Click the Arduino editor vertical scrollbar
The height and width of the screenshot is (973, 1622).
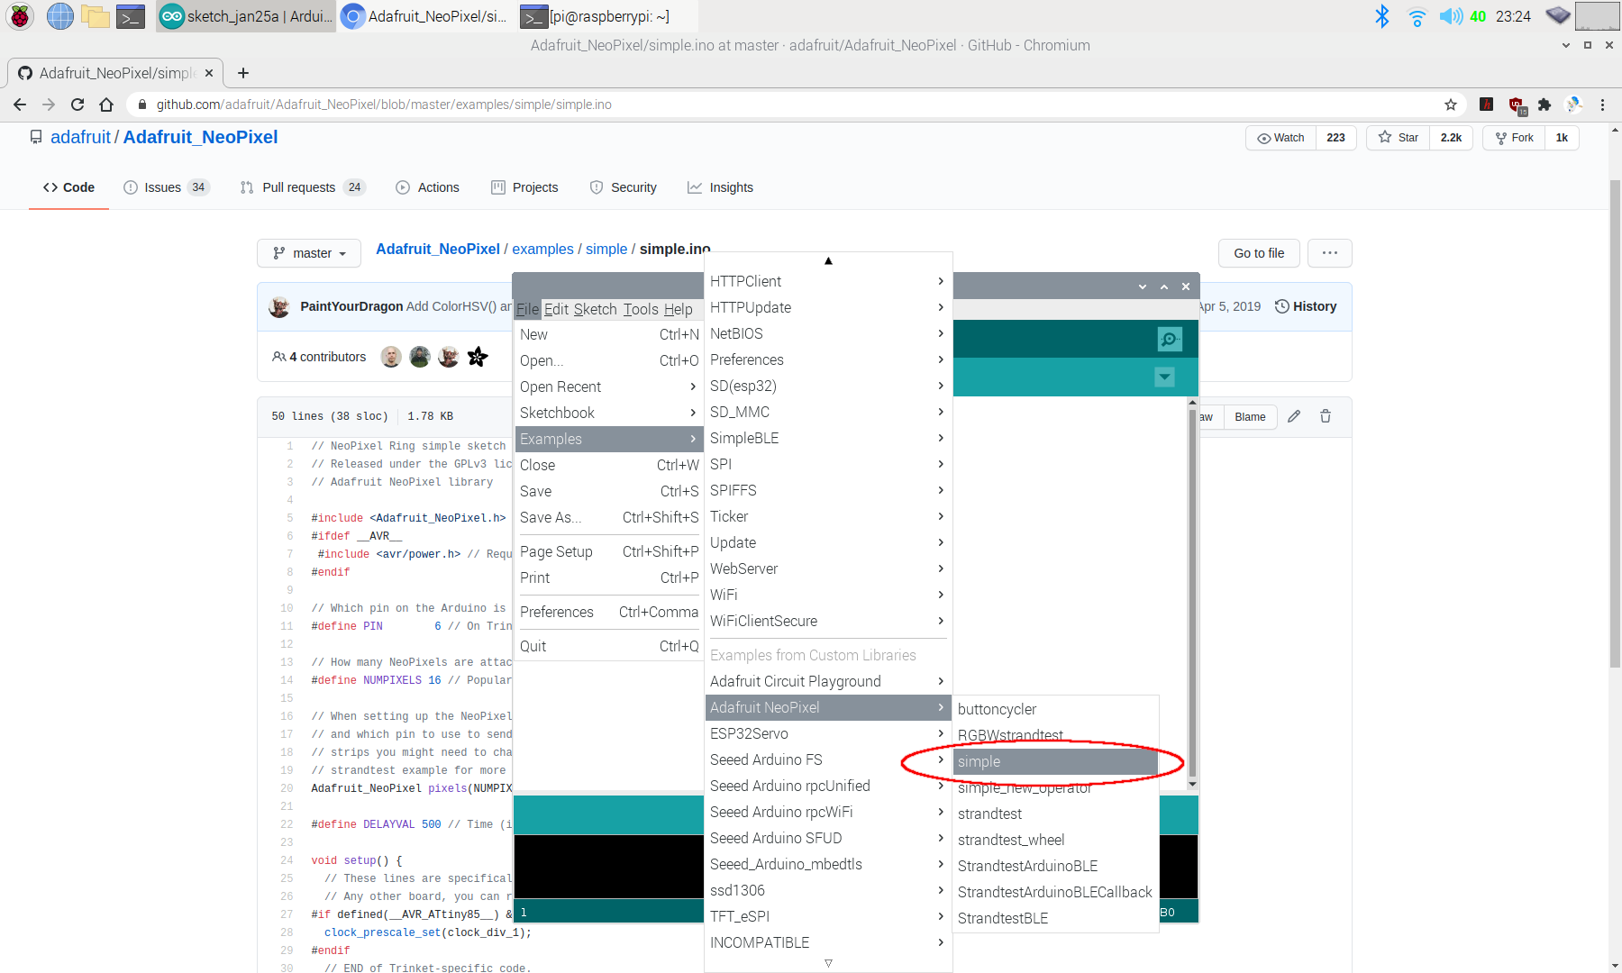1192,595
